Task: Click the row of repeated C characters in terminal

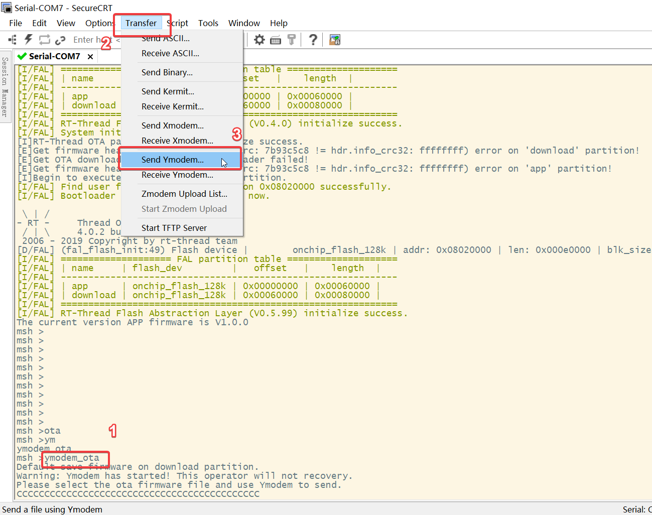Action: (138, 494)
